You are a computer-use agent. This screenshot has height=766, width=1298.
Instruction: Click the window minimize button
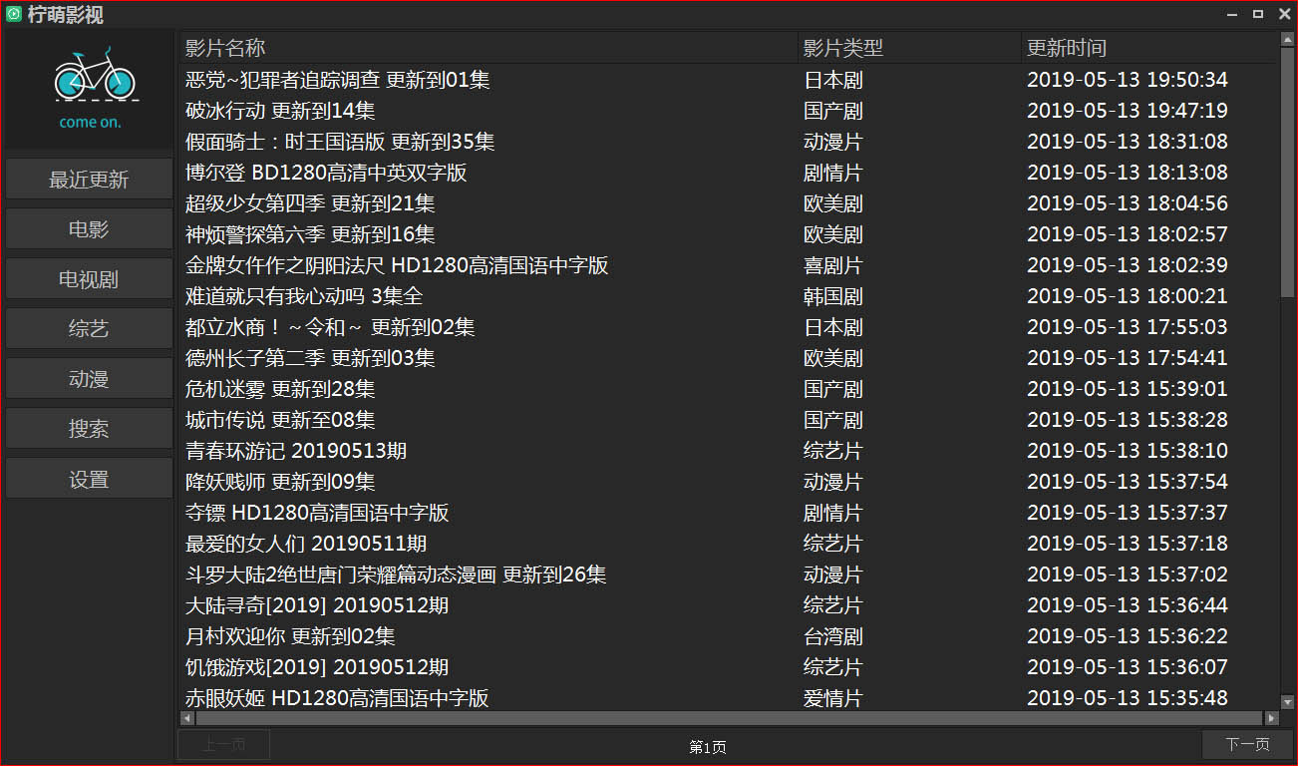point(1232,14)
